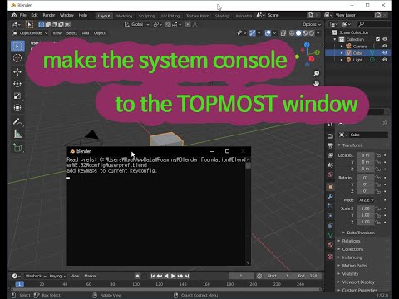
Task: Choose the Move tool
Action: click(x=17, y=71)
